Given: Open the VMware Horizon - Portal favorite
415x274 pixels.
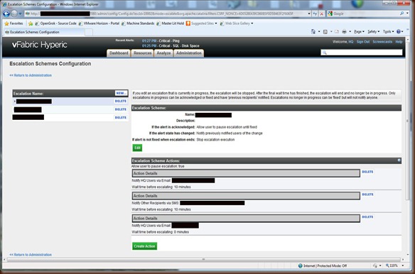Looking at the screenshot, I should click(99, 23).
